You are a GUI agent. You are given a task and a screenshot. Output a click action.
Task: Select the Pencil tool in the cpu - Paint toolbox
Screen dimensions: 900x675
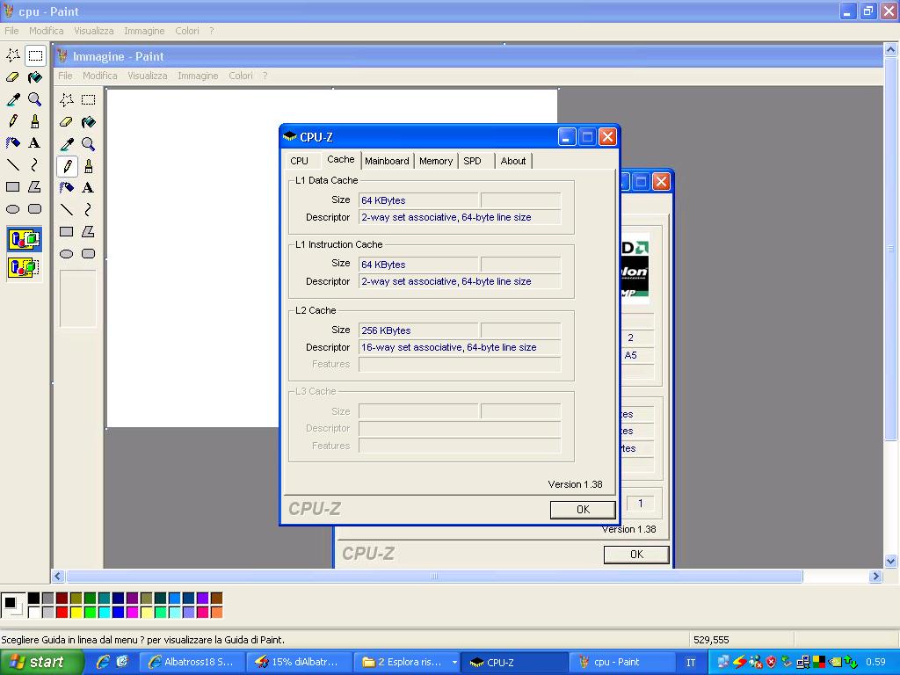coord(13,121)
